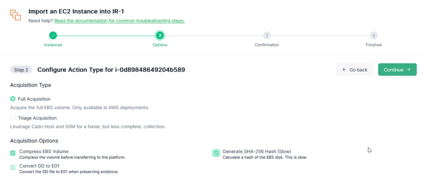
Task: Choose the Triage Acquisition radio option
Action: pyautogui.click(x=13, y=118)
